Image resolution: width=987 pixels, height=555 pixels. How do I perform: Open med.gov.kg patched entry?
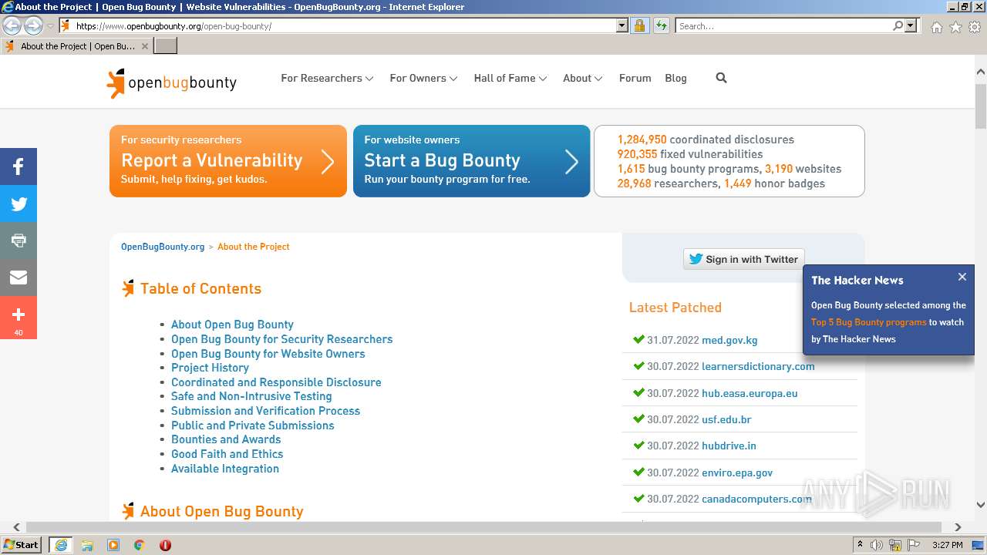(729, 340)
